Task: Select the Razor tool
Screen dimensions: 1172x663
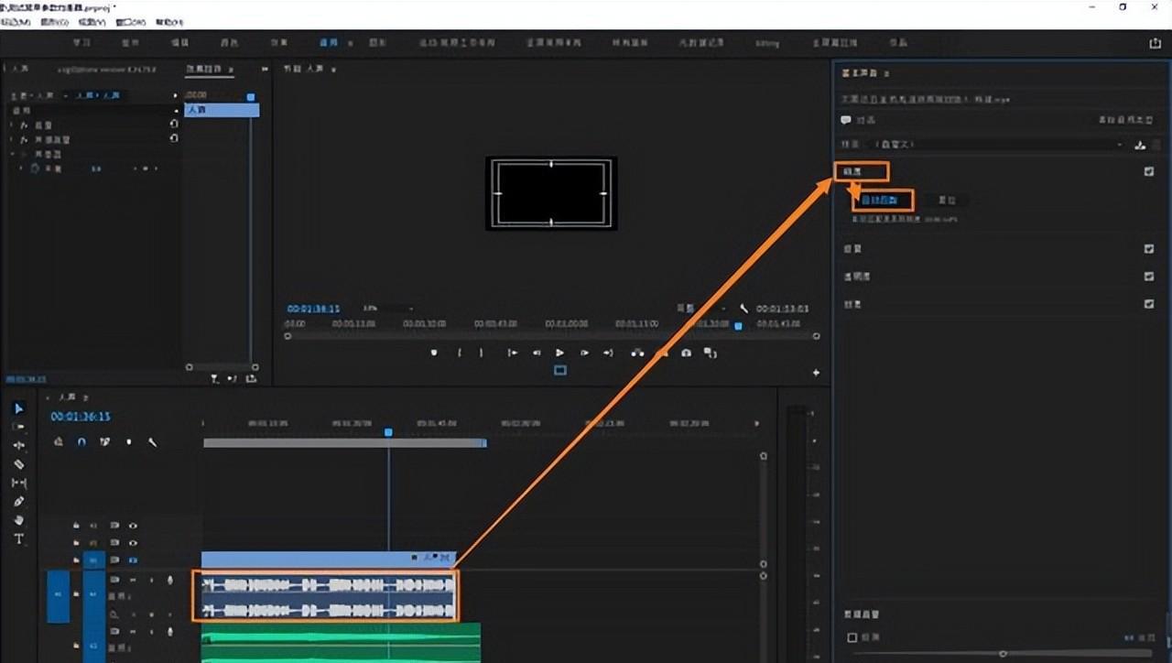Action: 18,464
